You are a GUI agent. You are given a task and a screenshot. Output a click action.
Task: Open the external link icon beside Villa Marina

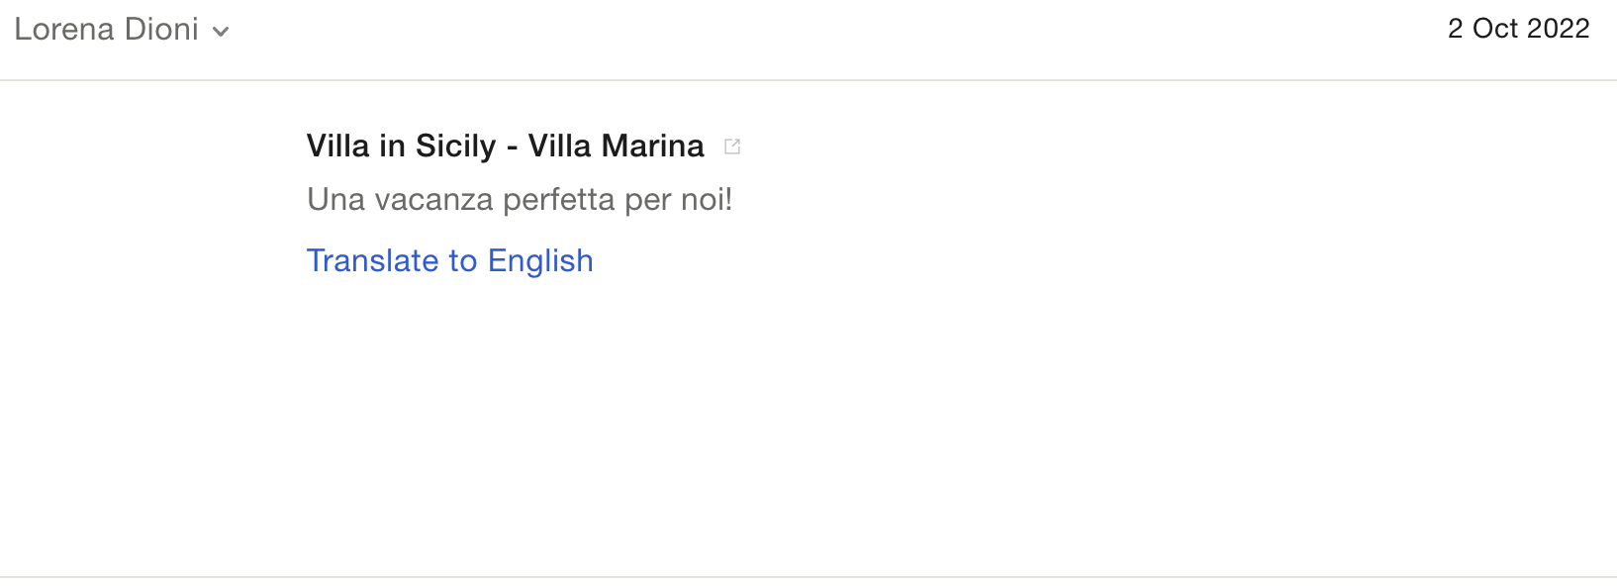click(x=732, y=147)
